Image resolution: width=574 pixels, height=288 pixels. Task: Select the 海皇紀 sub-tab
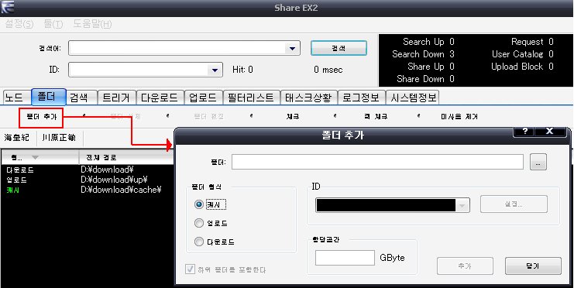point(17,138)
